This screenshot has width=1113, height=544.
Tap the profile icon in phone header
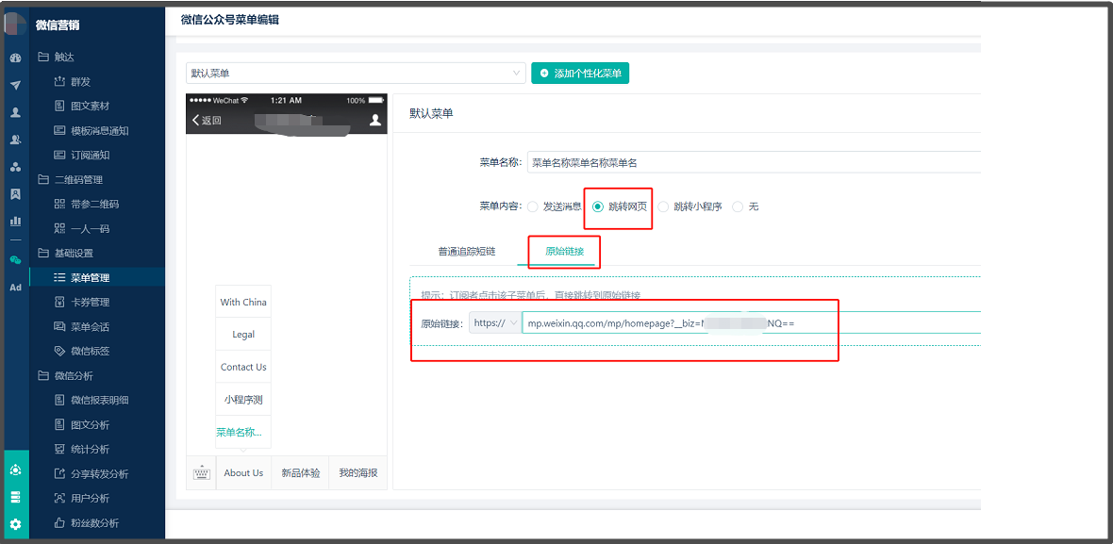pos(375,120)
